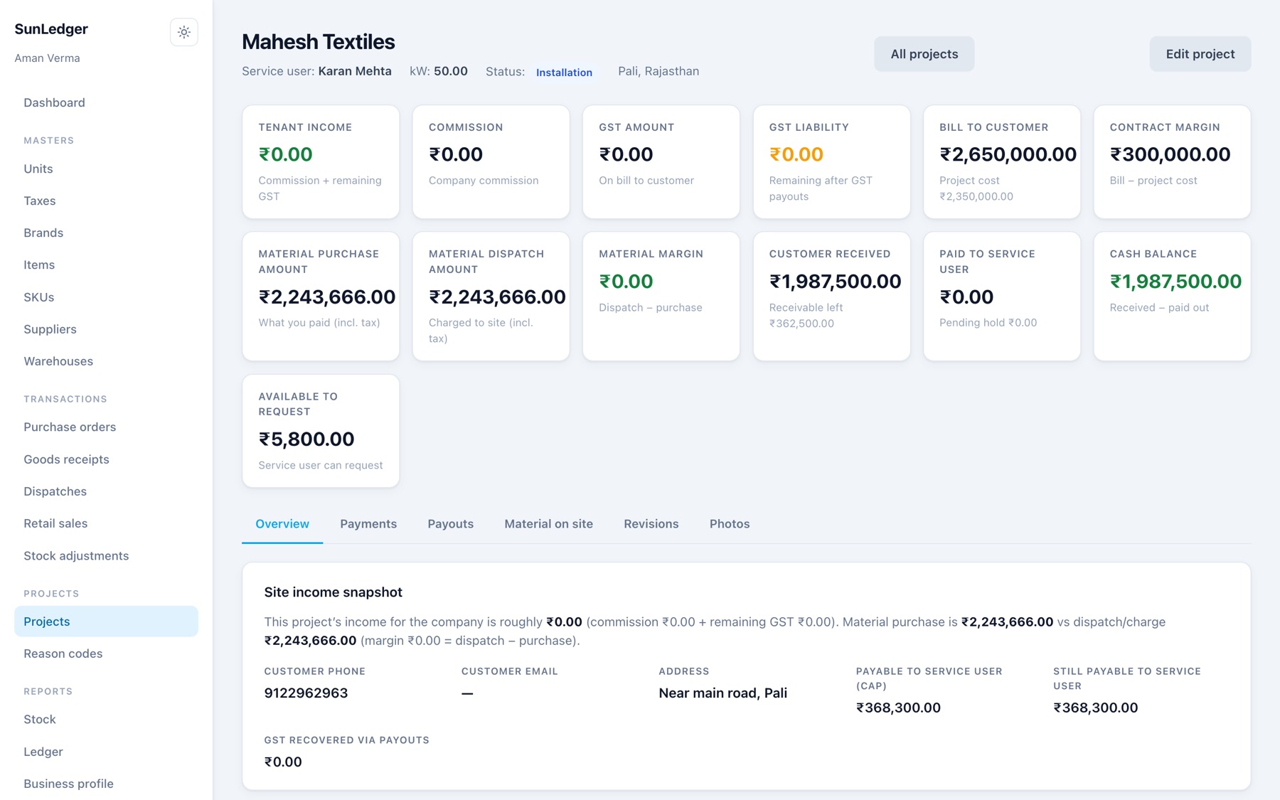This screenshot has width=1280, height=800.
Task: Open the Dispatches page
Action: [106, 491]
